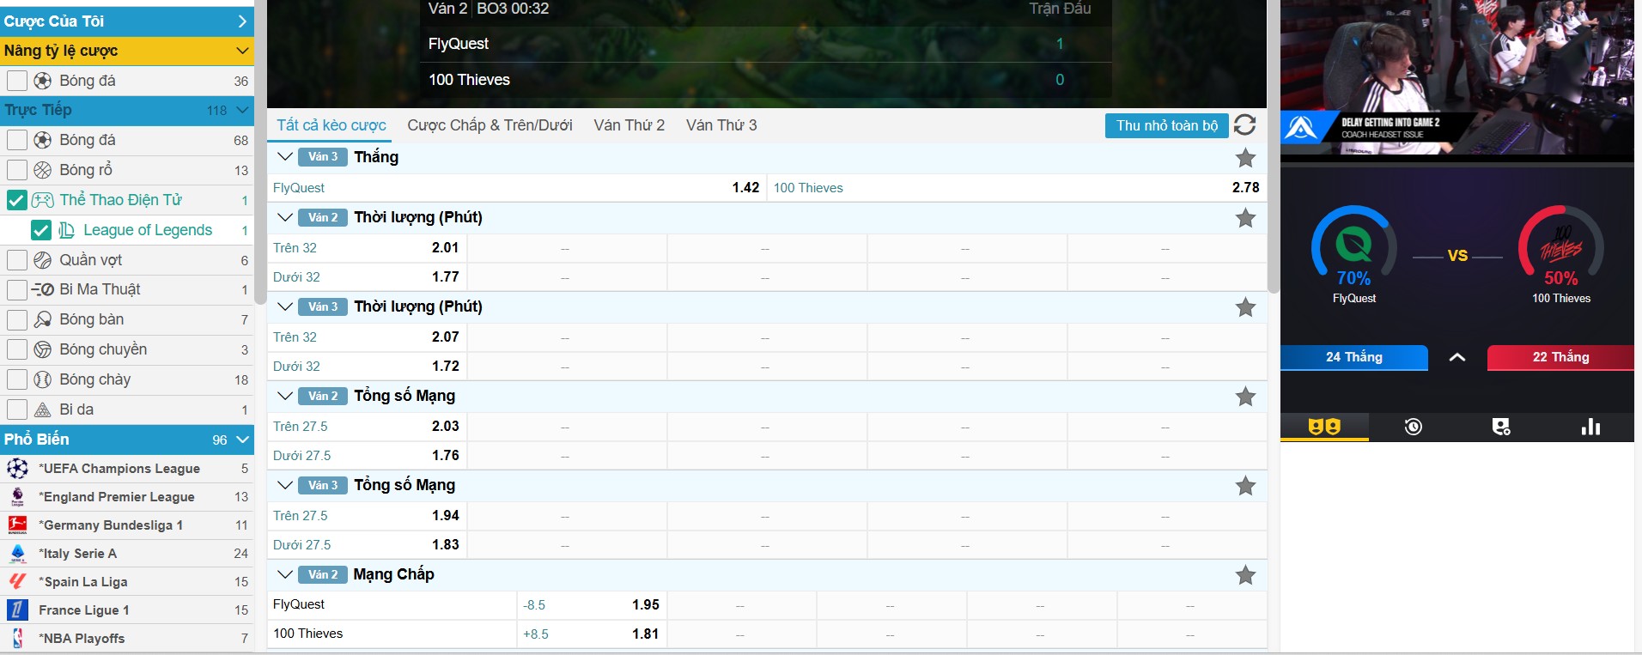
Task: Select the team masks icon tab
Action: (1323, 427)
